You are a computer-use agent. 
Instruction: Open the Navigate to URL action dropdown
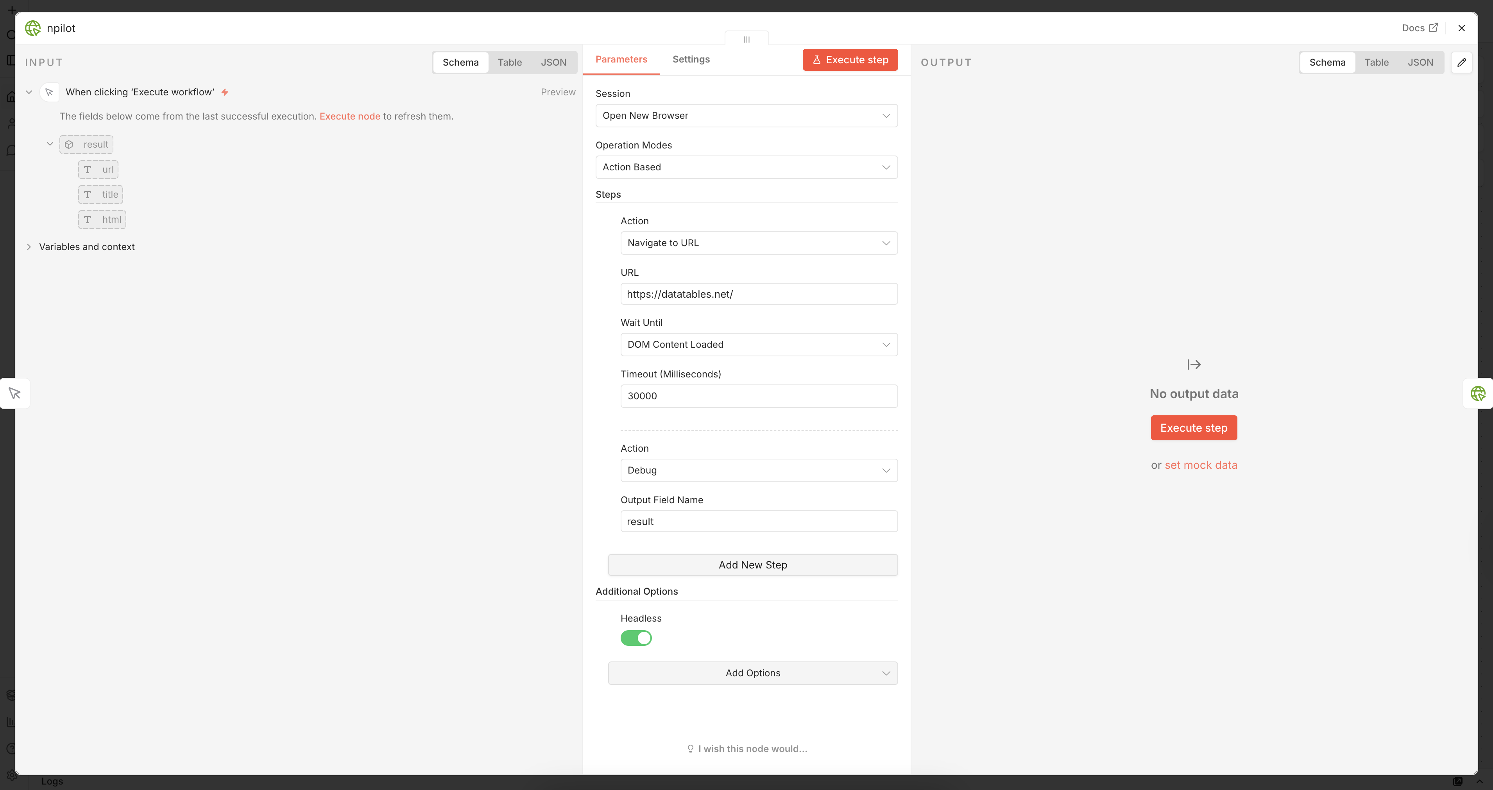759,243
